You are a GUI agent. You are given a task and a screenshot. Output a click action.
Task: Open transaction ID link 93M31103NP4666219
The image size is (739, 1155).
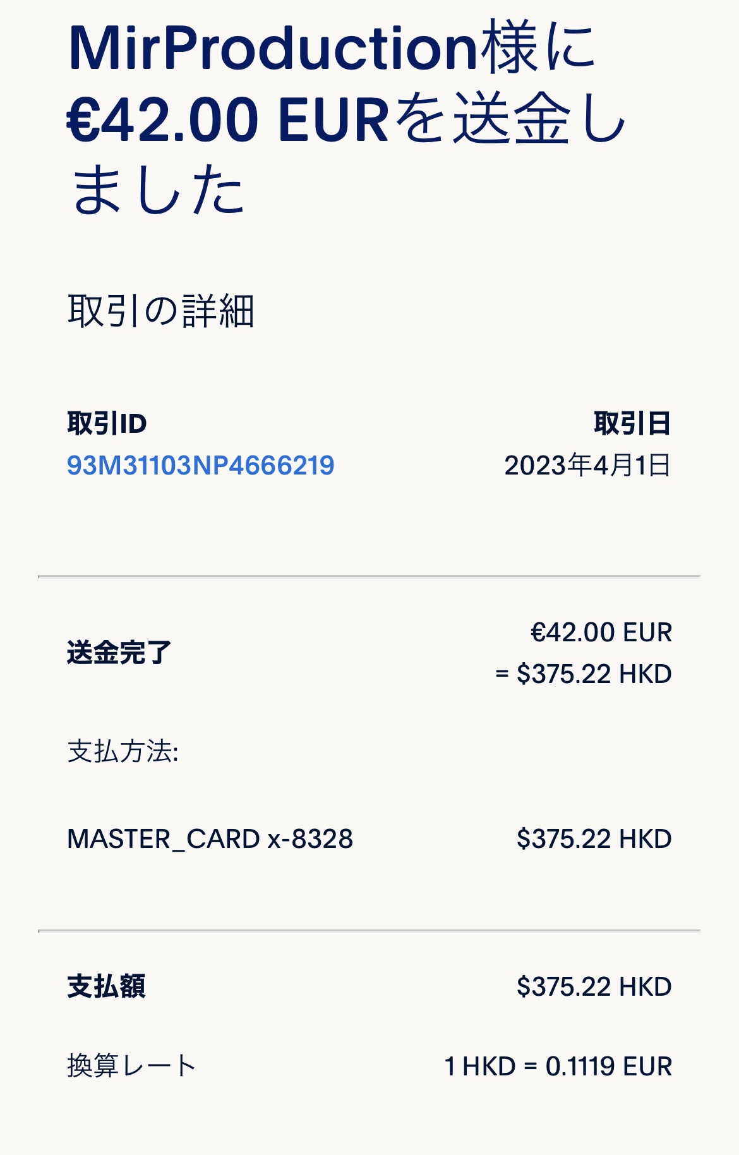pyautogui.click(x=200, y=466)
